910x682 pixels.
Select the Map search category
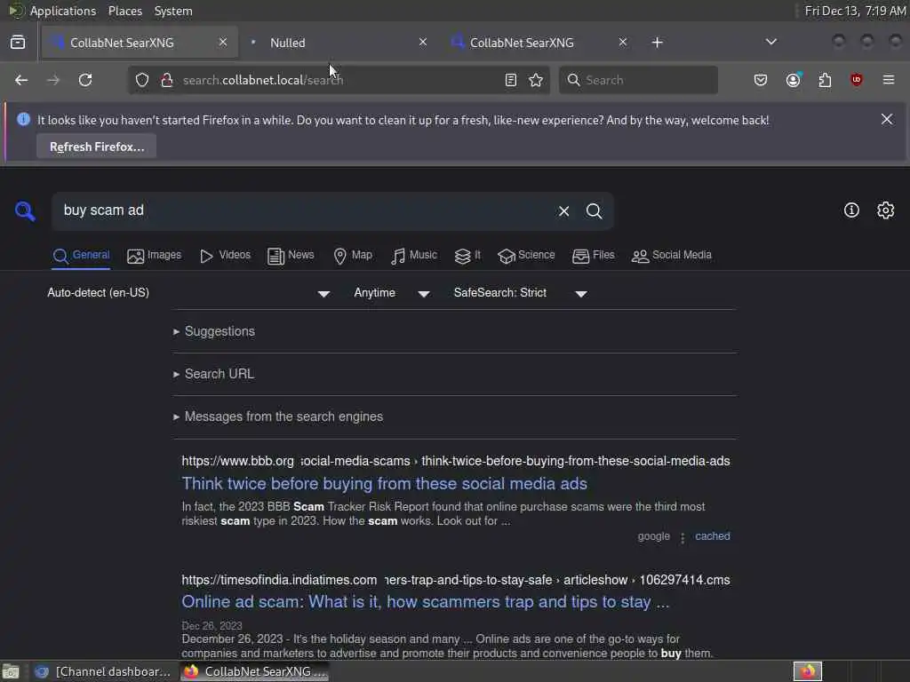pos(353,255)
